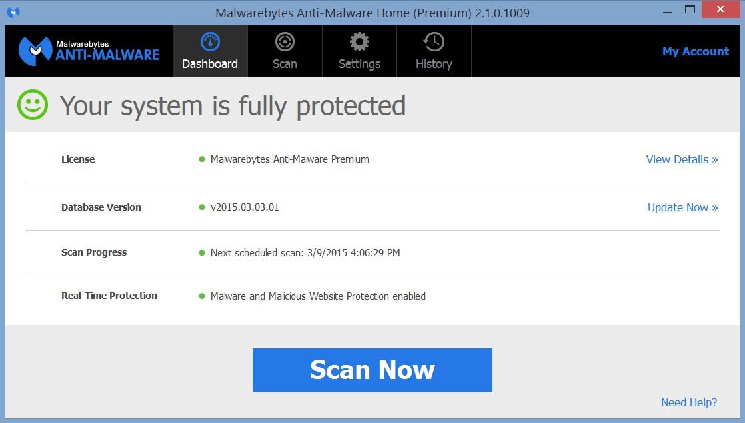Click the green smiley protection status icon
Image resolution: width=745 pixels, height=423 pixels.
33,105
